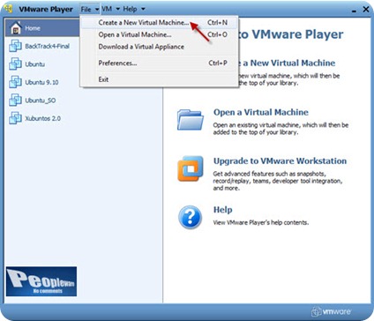The width and height of the screenshot is (374, 321).
Task: Click the VMware Player title bar app icon
Action: click(x=9, y=9)
